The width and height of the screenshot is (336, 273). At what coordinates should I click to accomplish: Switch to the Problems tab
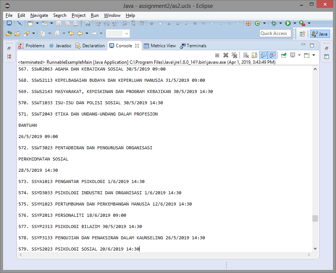coord(32,46)
